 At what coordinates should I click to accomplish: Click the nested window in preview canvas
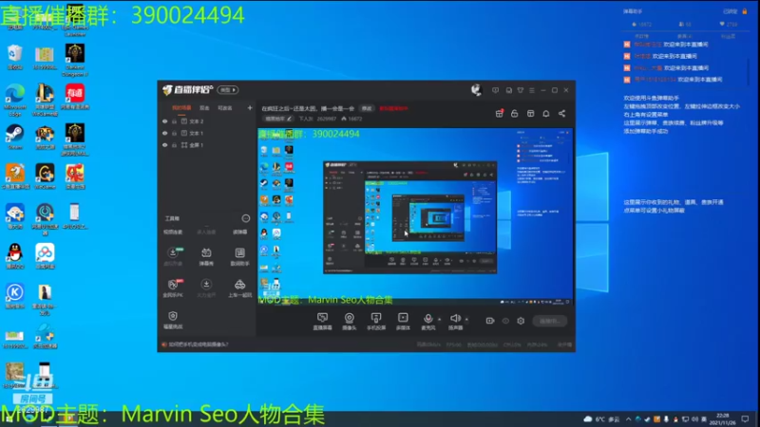pos(410,217)
